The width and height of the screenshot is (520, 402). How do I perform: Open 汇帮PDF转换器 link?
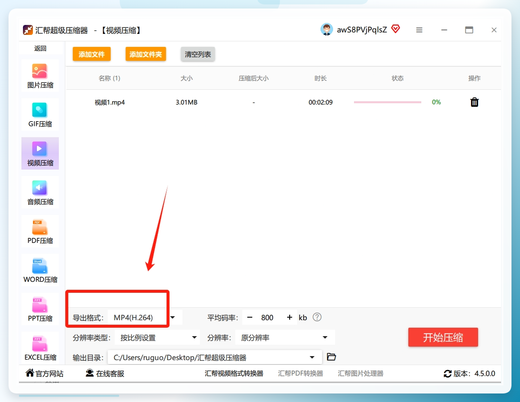[301, 374]
